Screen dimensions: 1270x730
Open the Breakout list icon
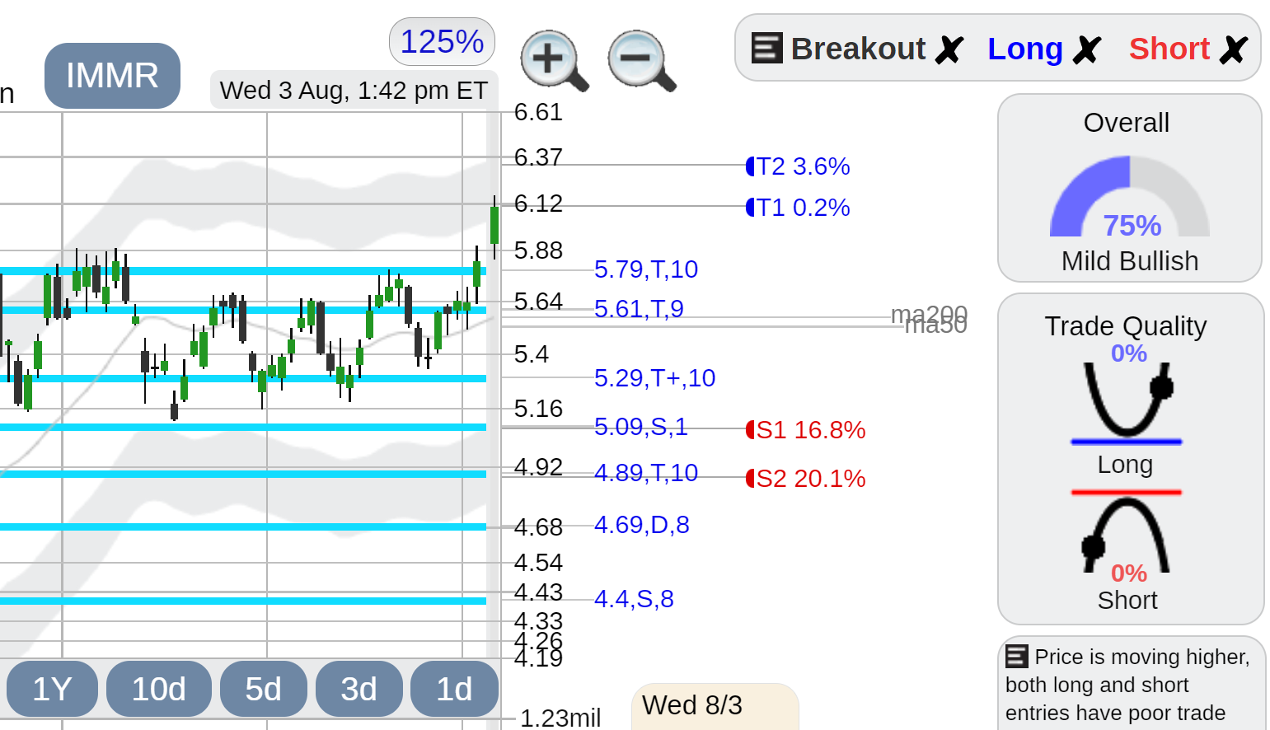(x=766, y=48)
